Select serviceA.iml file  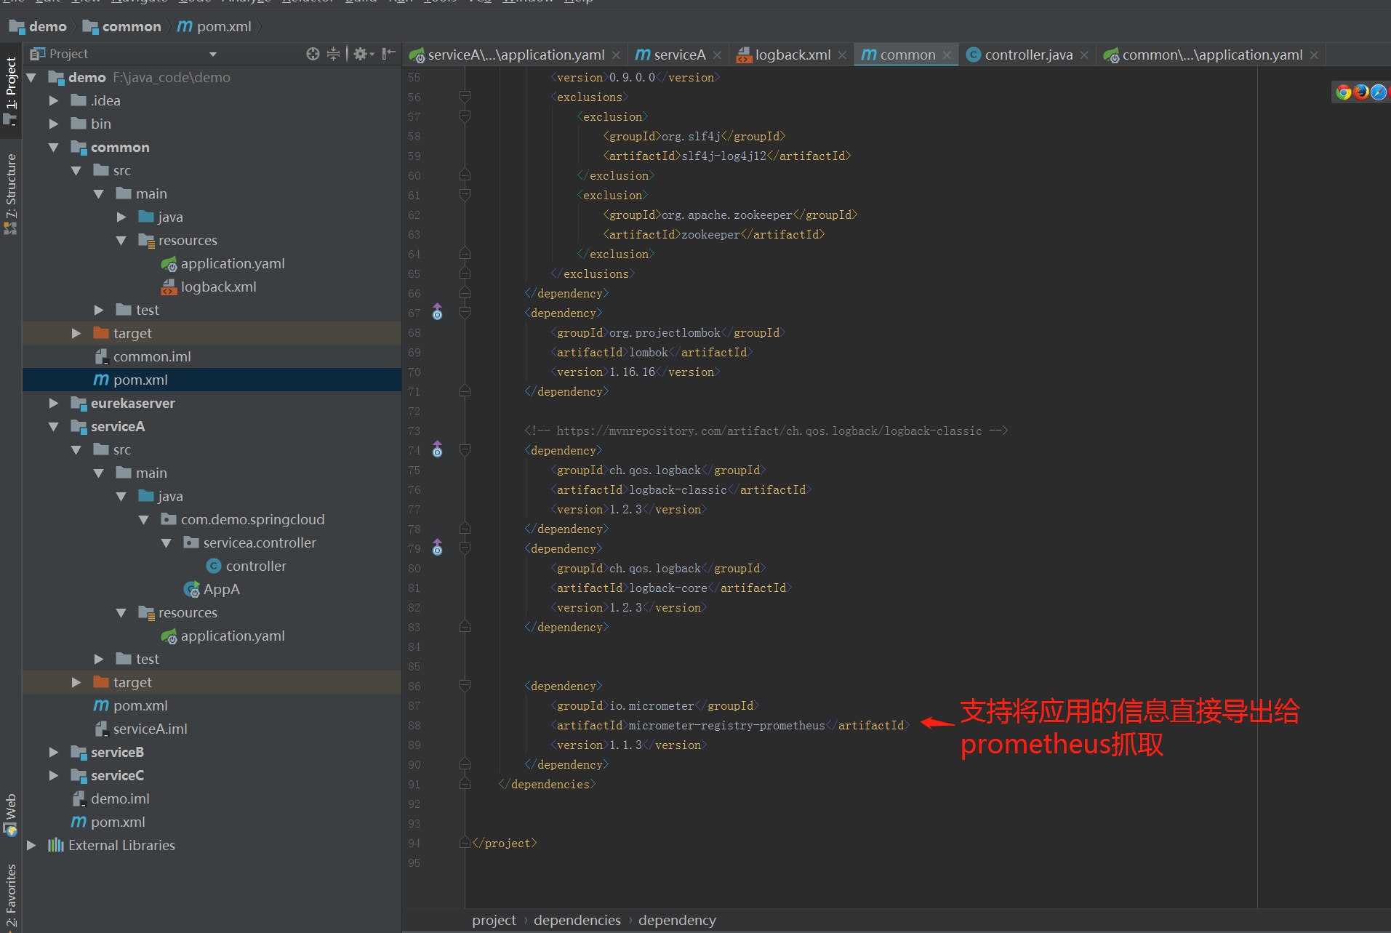coord(141,729)
